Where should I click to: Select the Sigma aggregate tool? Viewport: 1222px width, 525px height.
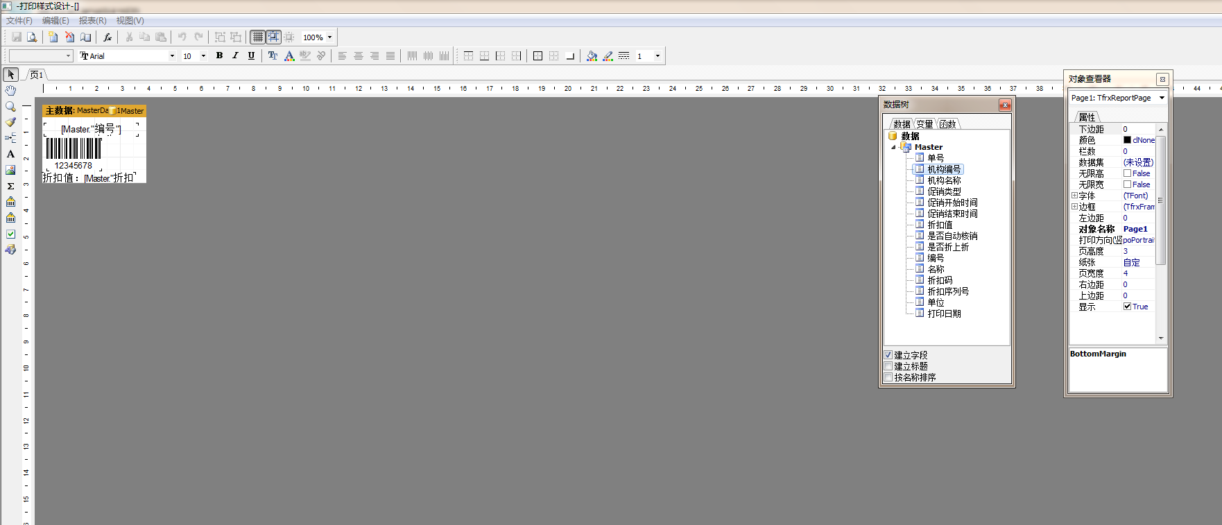(10, 186)
